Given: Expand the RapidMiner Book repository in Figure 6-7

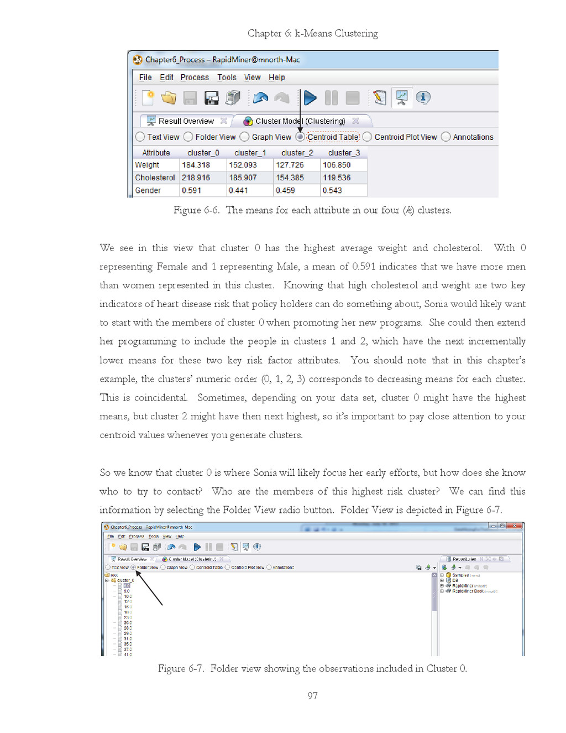Looking at the screenshot, I should coord(442,591).
